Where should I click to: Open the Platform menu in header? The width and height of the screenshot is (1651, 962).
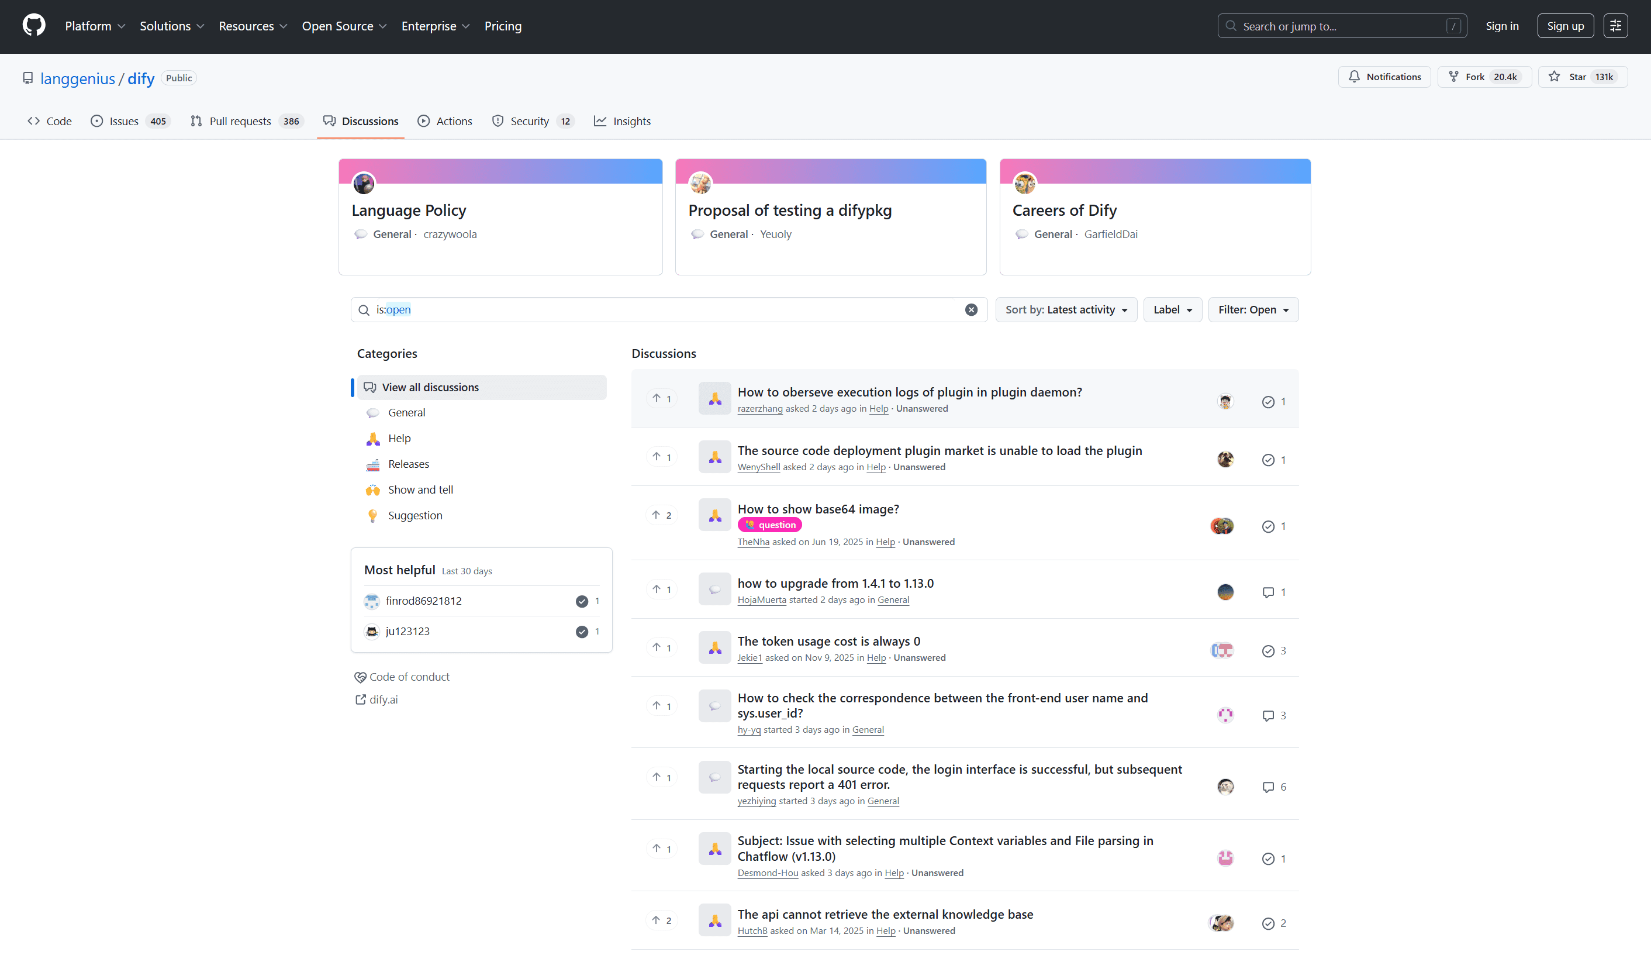[x=94, y=26]
